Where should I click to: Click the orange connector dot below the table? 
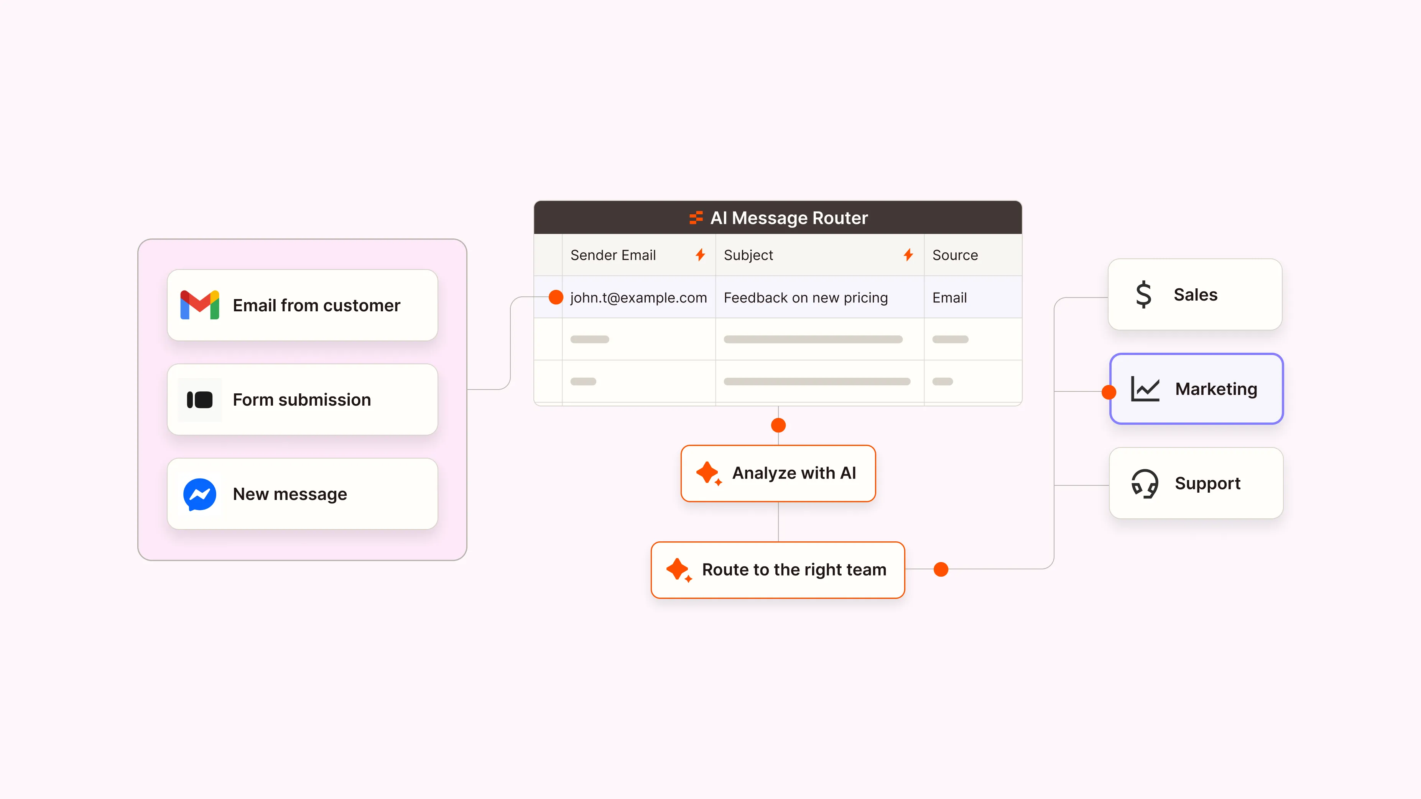(x=778, y=425)
